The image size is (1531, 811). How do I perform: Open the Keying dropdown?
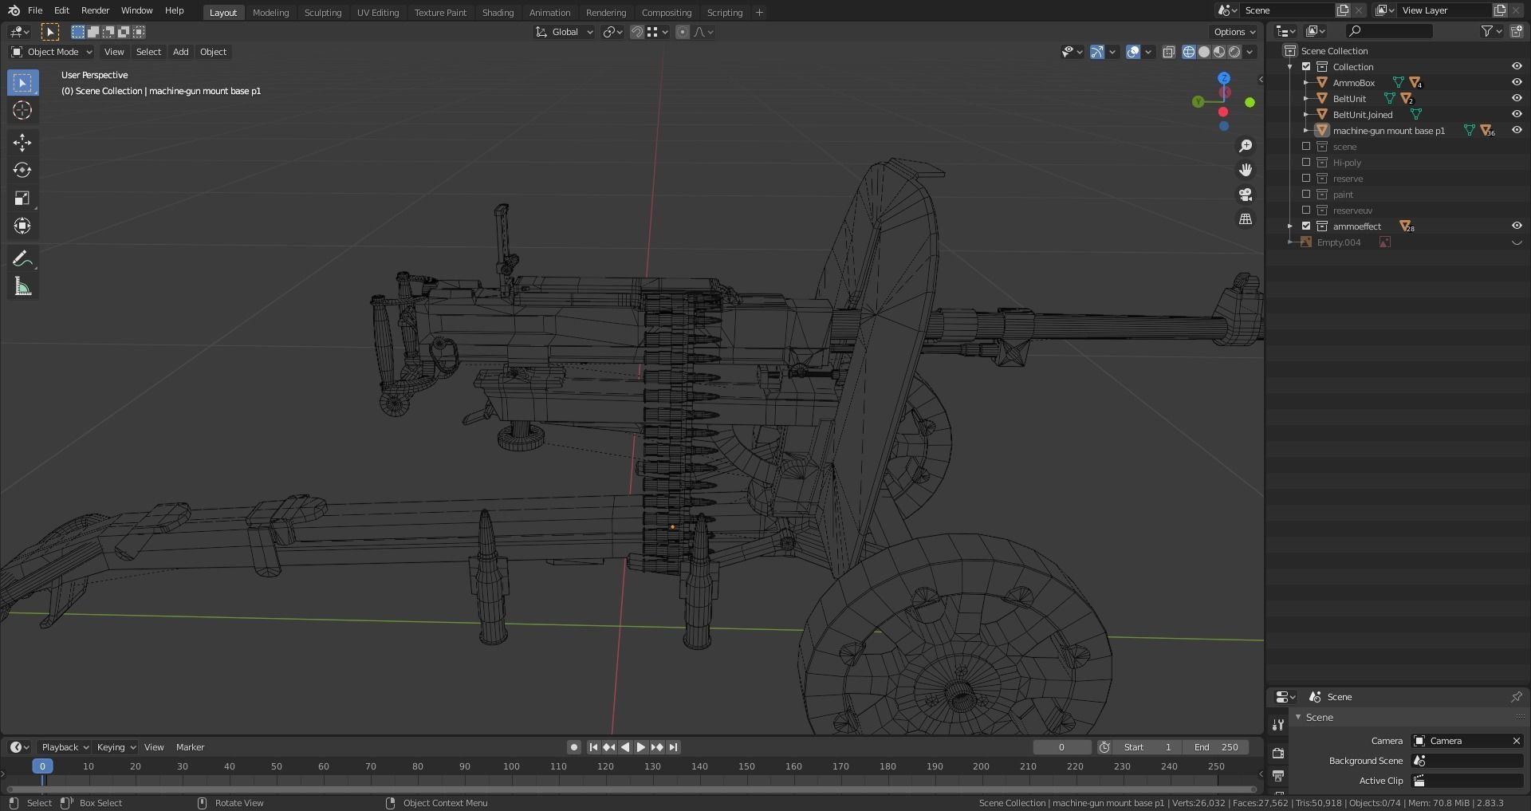(x=116, y=747)
